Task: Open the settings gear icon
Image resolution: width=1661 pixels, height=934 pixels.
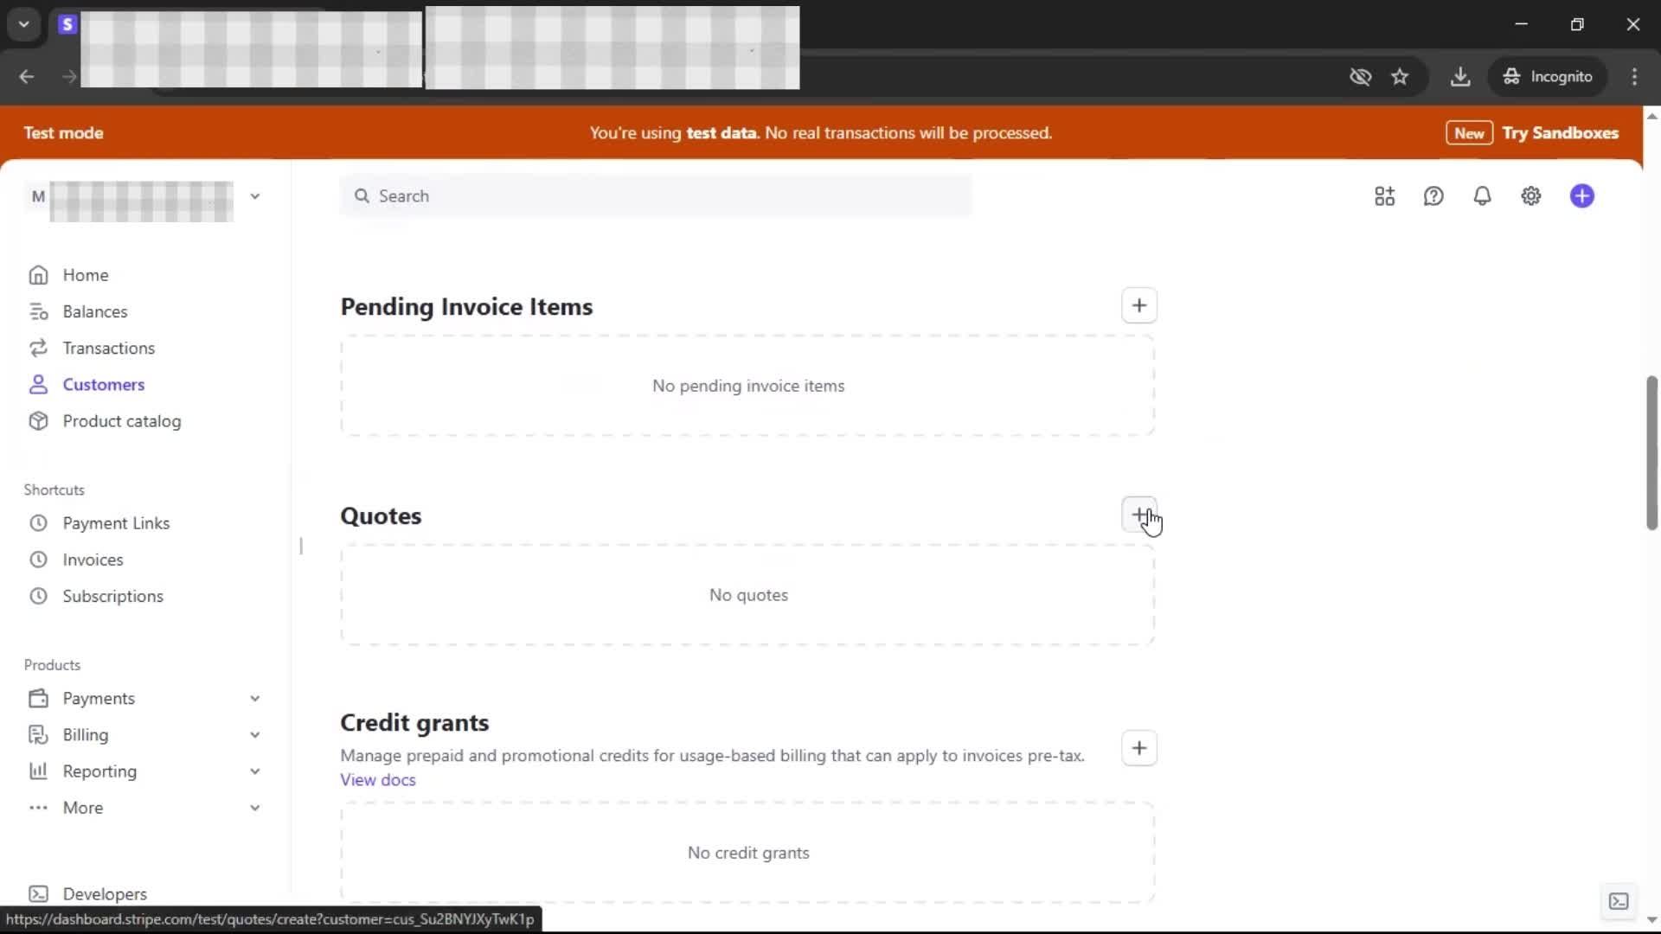Action: 1530,196
